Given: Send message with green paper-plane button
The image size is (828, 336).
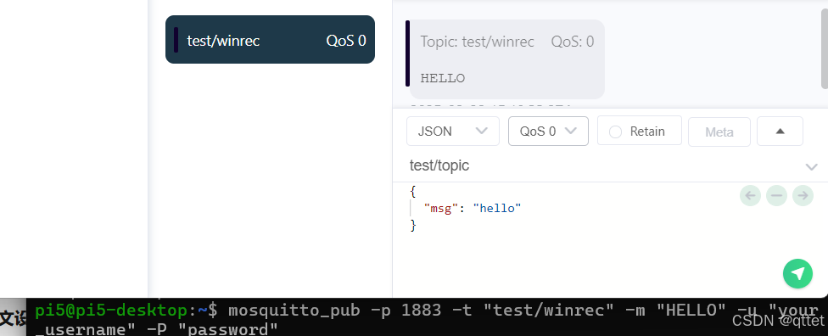Looking at the screenshot, I should pos(797,274).
